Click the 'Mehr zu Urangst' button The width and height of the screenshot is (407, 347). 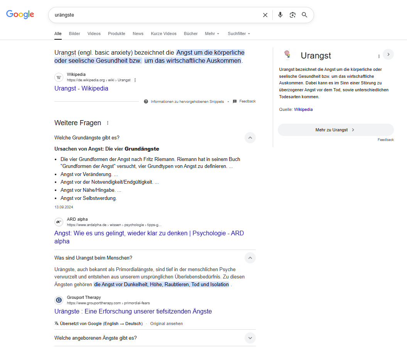(335, 130)
